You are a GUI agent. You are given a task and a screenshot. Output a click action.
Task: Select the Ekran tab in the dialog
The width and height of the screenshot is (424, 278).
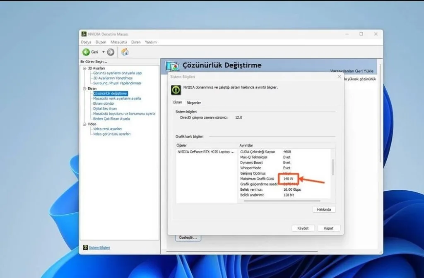178,103
